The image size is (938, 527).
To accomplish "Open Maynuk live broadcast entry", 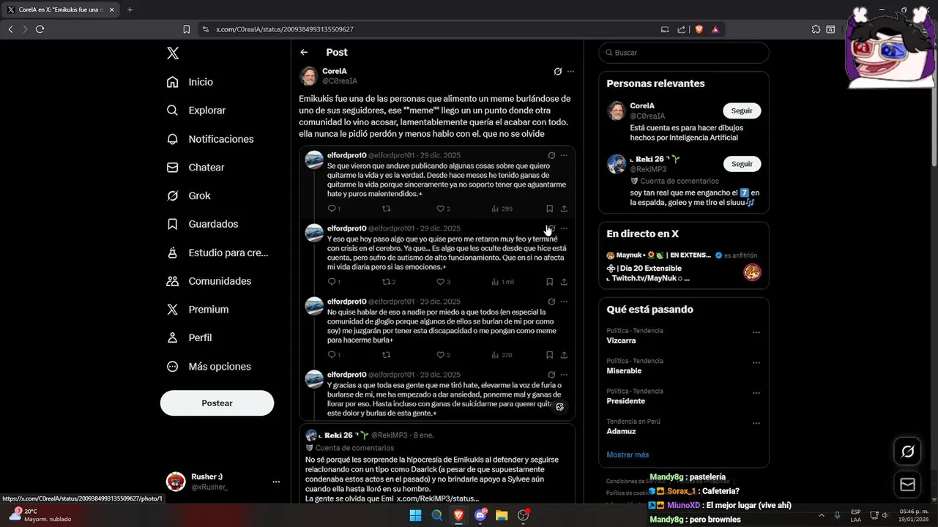I will [x=684, y=266].
